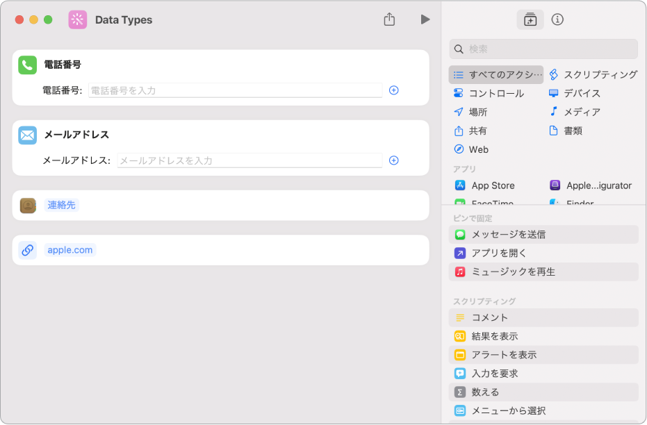
Task: Select Web category
Action: click(470, 149)
